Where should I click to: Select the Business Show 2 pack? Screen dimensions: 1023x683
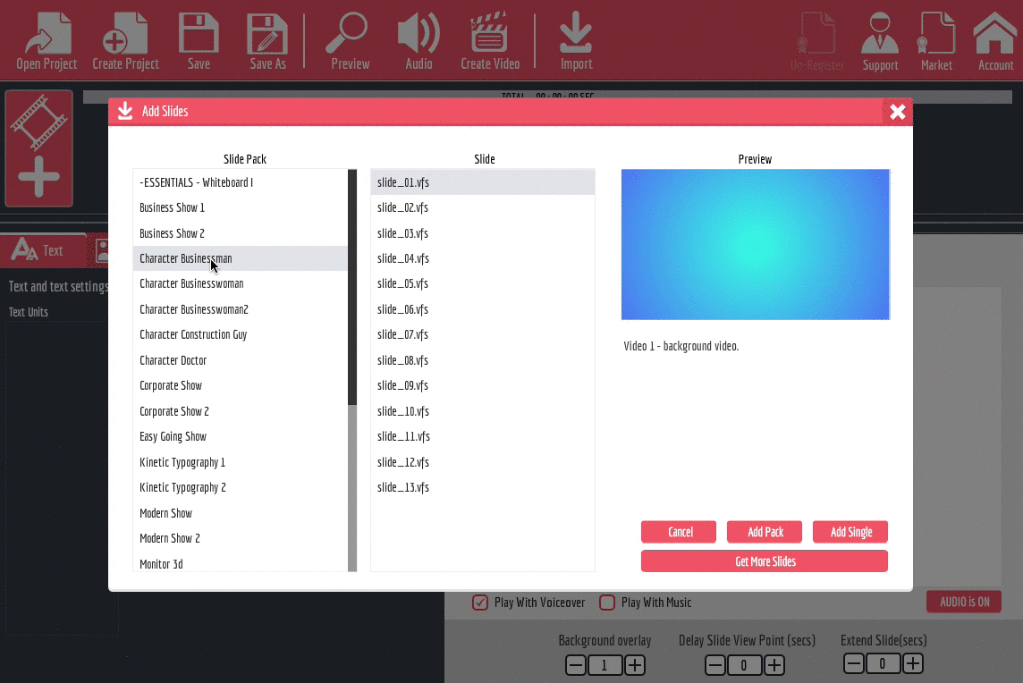click(240, 233)
